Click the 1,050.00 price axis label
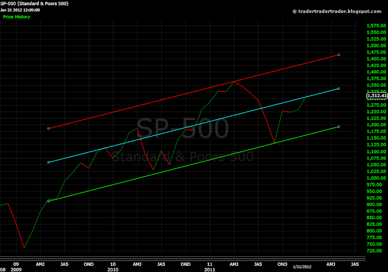The height and width of the screenshot is (272, 388). pos(376,165)
